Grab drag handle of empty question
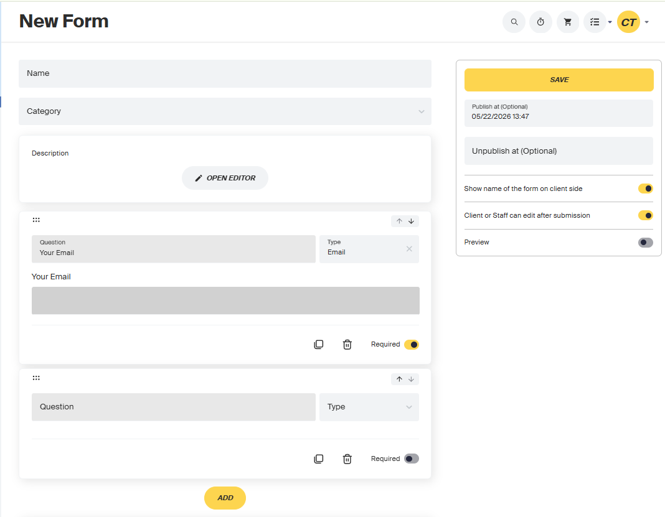The image size is (665, 517). (x=37, y=378)
